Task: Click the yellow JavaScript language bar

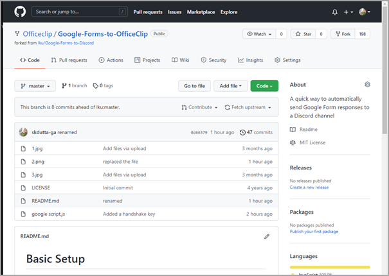Action: click(330, 267)
